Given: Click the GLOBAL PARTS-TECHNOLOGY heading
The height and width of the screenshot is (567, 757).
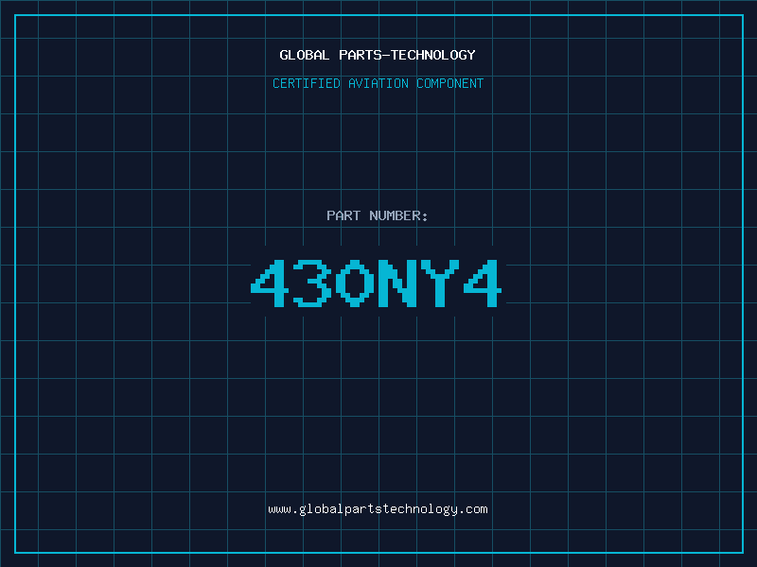Looking at the screenshot, I should click(x=378, y=55).
